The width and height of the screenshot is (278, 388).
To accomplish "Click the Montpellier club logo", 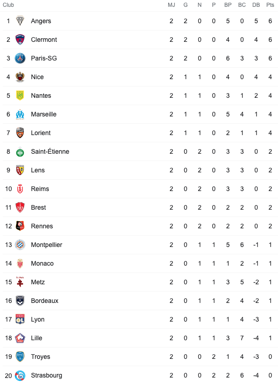I will (20, 245).
